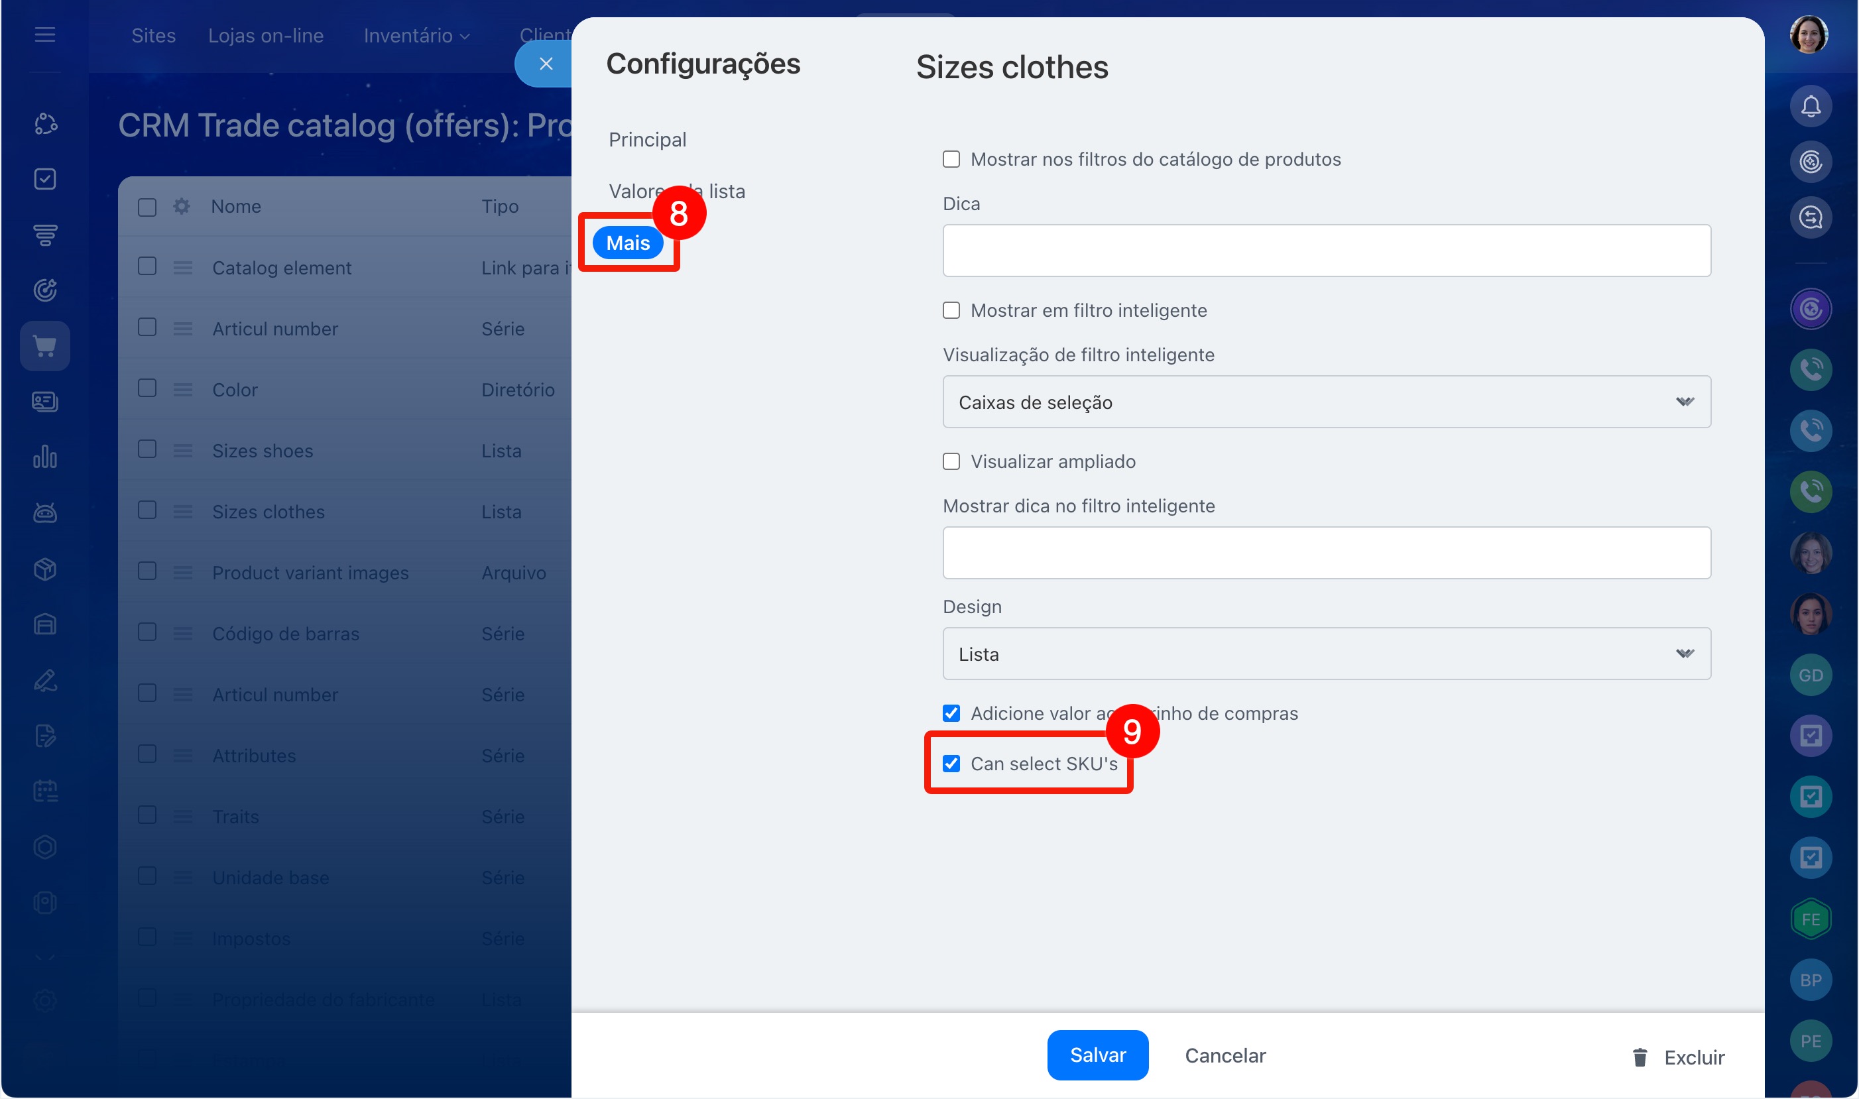Toggle Mostrar em filtro inteligente checkbox
The height and width of the screenshot is (1099, 1859).
(x=951, y=310)
